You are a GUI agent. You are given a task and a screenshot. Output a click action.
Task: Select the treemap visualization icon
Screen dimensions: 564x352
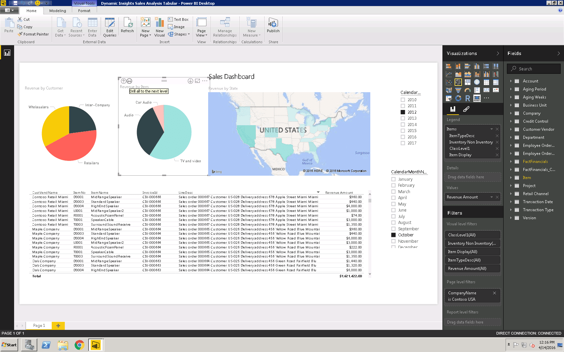tap(467, 82)
